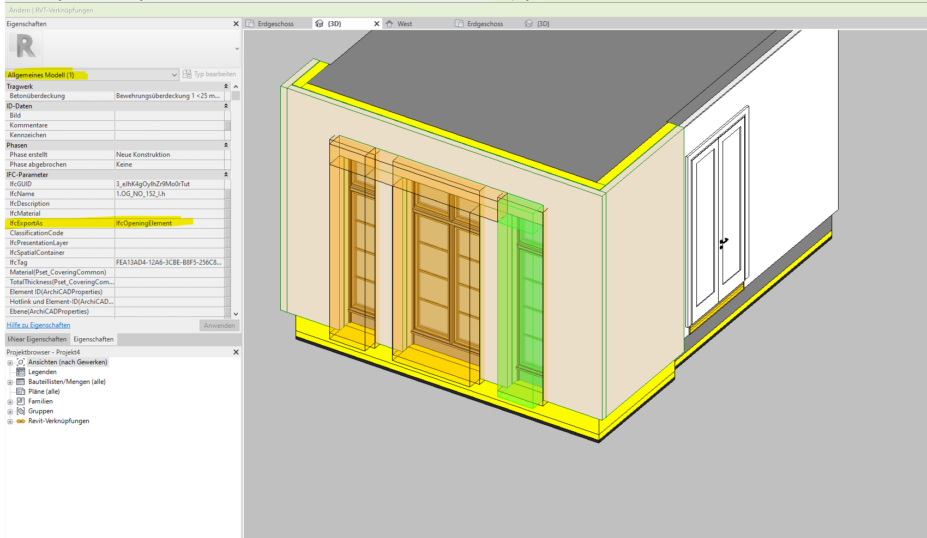Click the properties panel scrollbar down arrow
927x538 pixels.
[236, 314]
